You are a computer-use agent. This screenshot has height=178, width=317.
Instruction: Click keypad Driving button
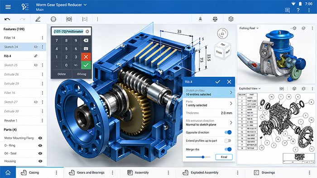pos(82,74)
